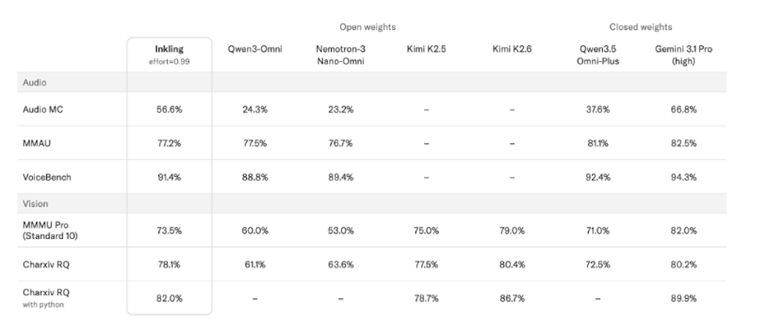Click the MMAU benchmark label

(x=37, y=143)
